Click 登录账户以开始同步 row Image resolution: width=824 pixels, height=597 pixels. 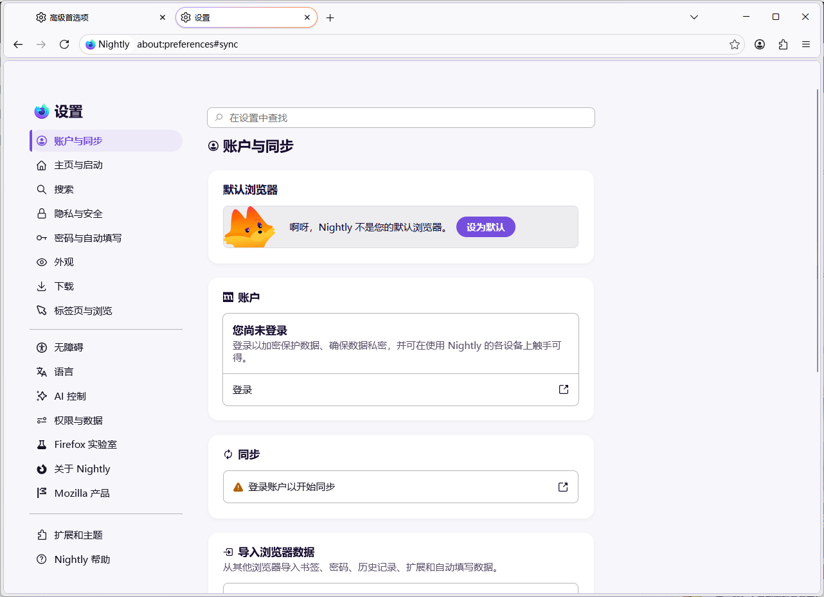(x=400, y=486)
